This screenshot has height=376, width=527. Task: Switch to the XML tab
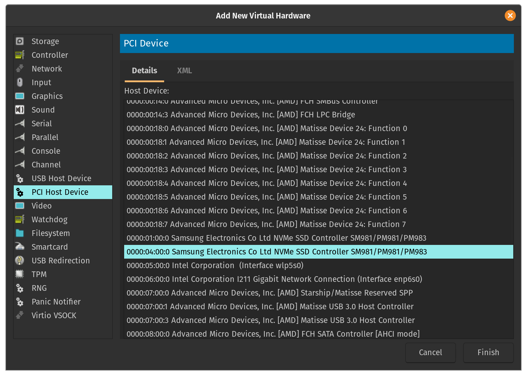tap(184, 71)
